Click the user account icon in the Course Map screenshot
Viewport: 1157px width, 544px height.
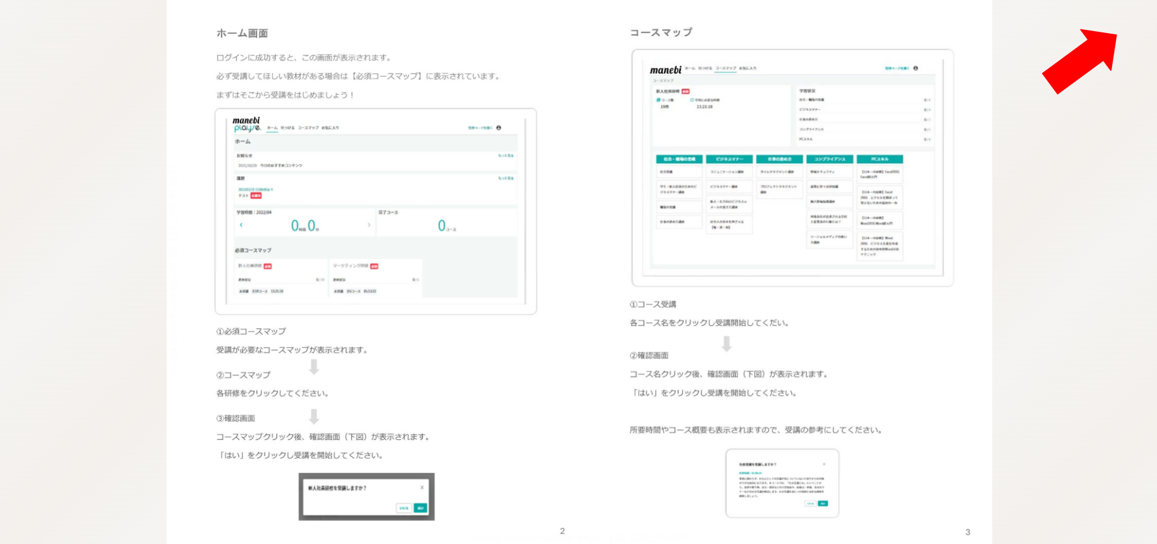[x=915, y=68]
